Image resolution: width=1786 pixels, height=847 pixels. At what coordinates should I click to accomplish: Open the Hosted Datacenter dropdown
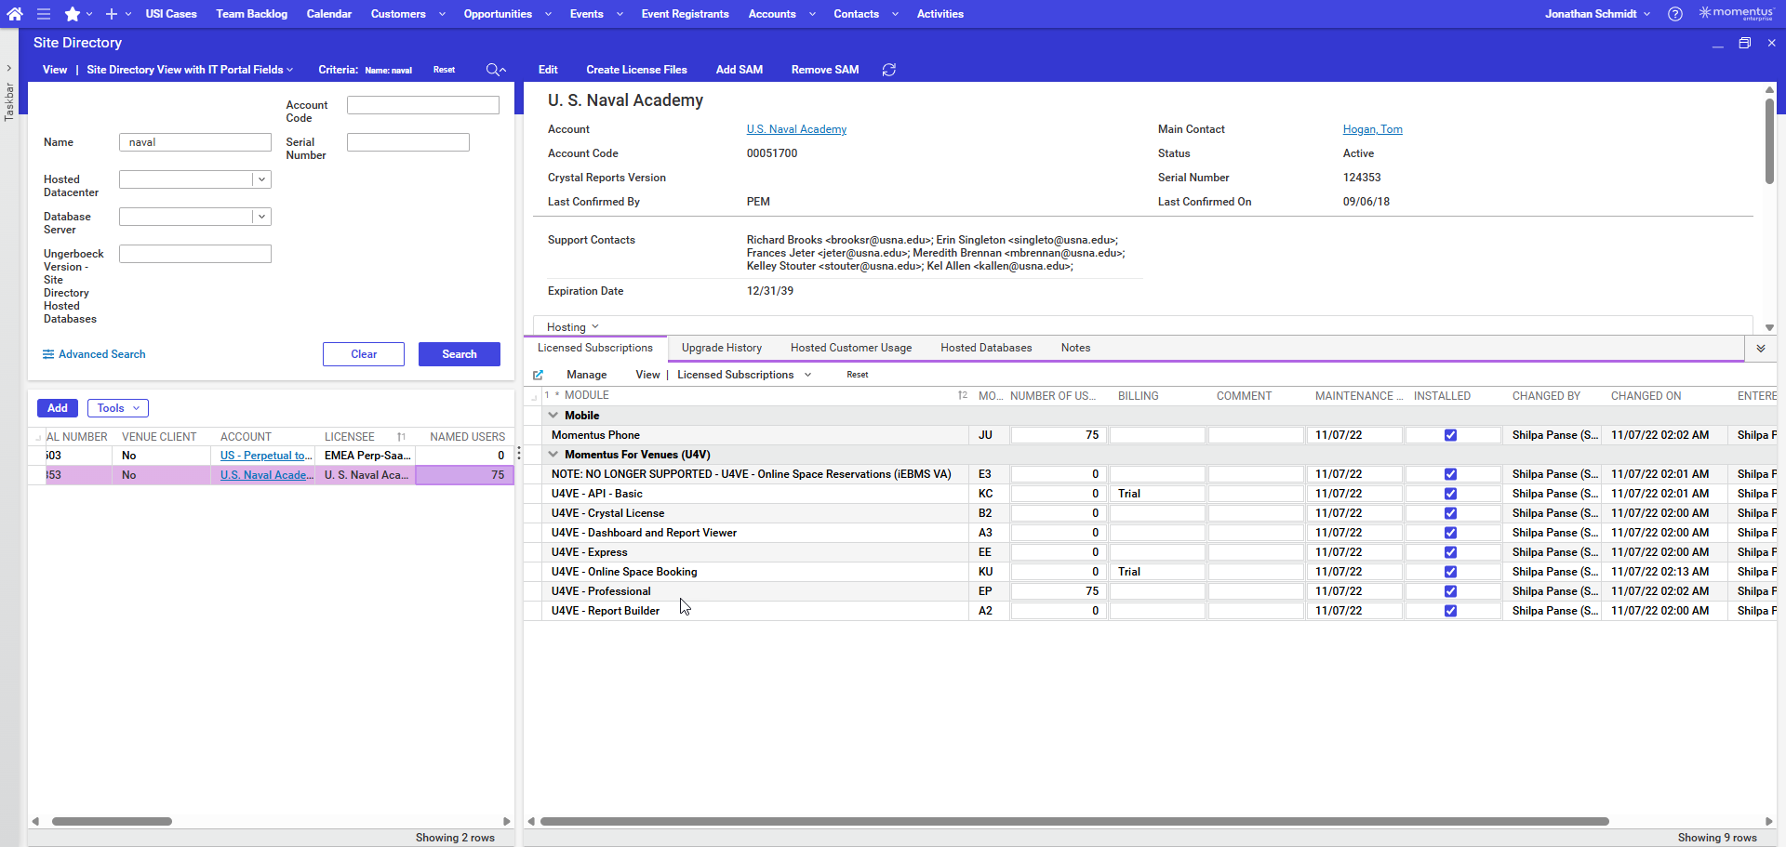(x=261, y=179)
